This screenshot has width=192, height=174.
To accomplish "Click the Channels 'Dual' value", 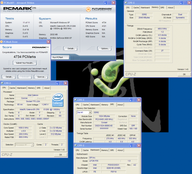I will coord(180,14).
